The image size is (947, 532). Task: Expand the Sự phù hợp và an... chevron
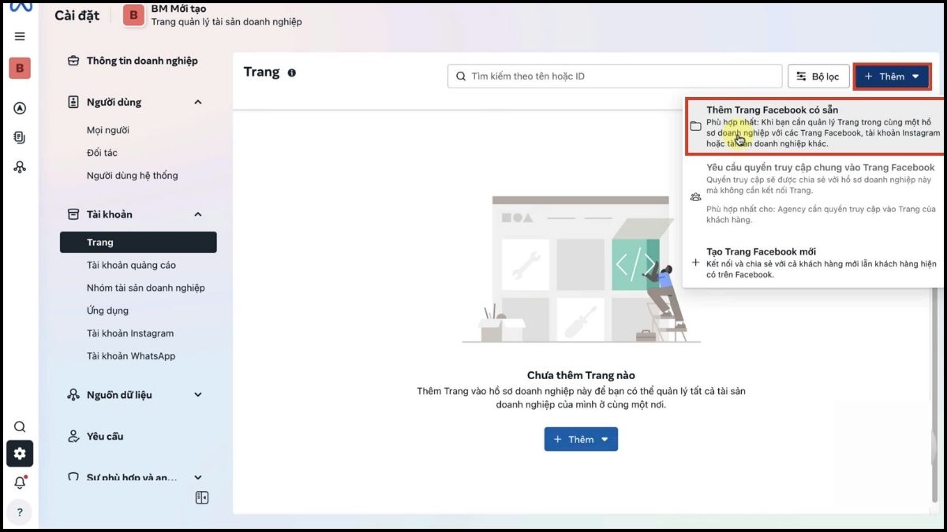click(198, 477)
